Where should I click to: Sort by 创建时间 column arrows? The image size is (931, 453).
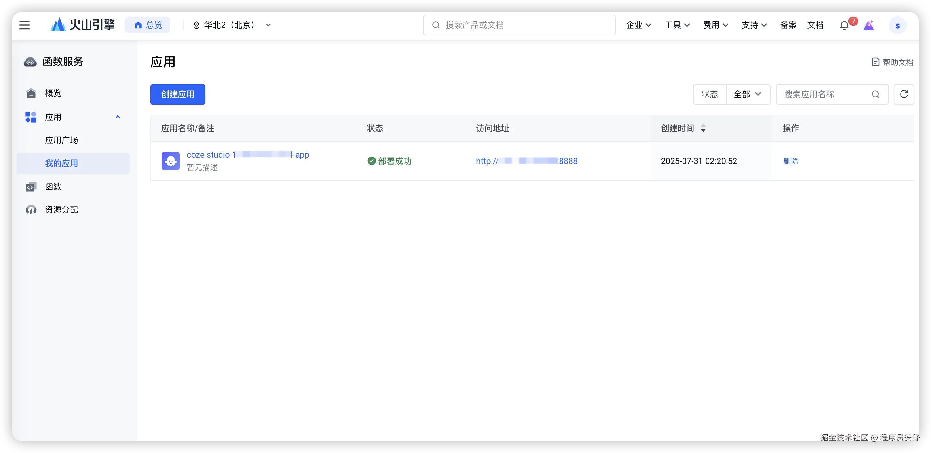point(703,128)
